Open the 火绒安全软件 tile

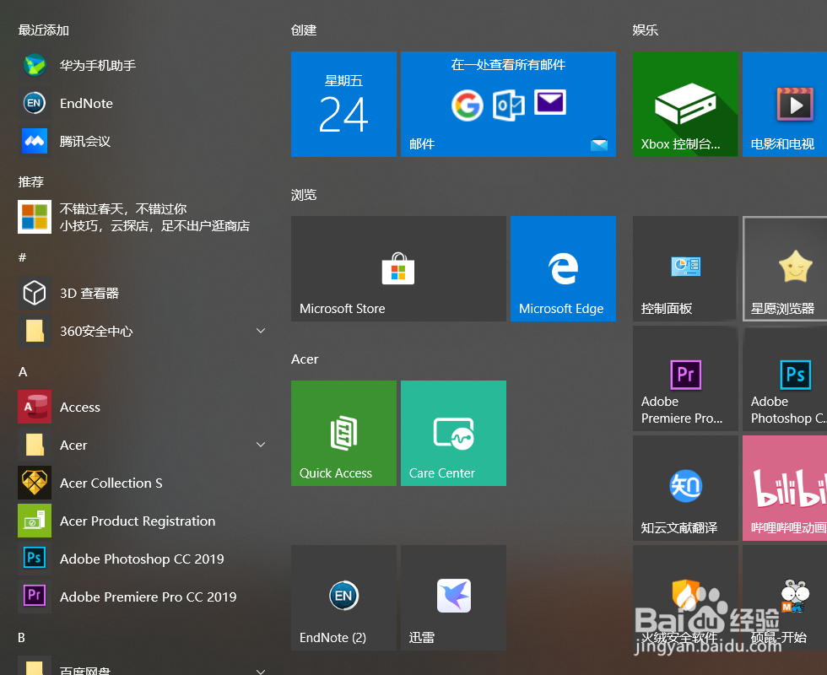coord(685,597)
